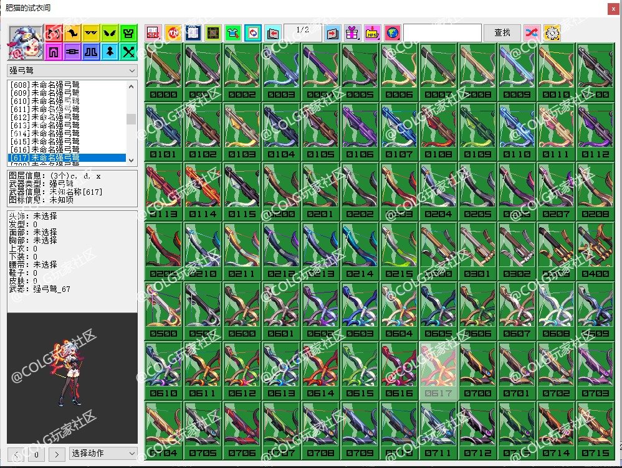Select crossbow thumbnail 0112
The image size is (622, 468).
pos(595,132)
